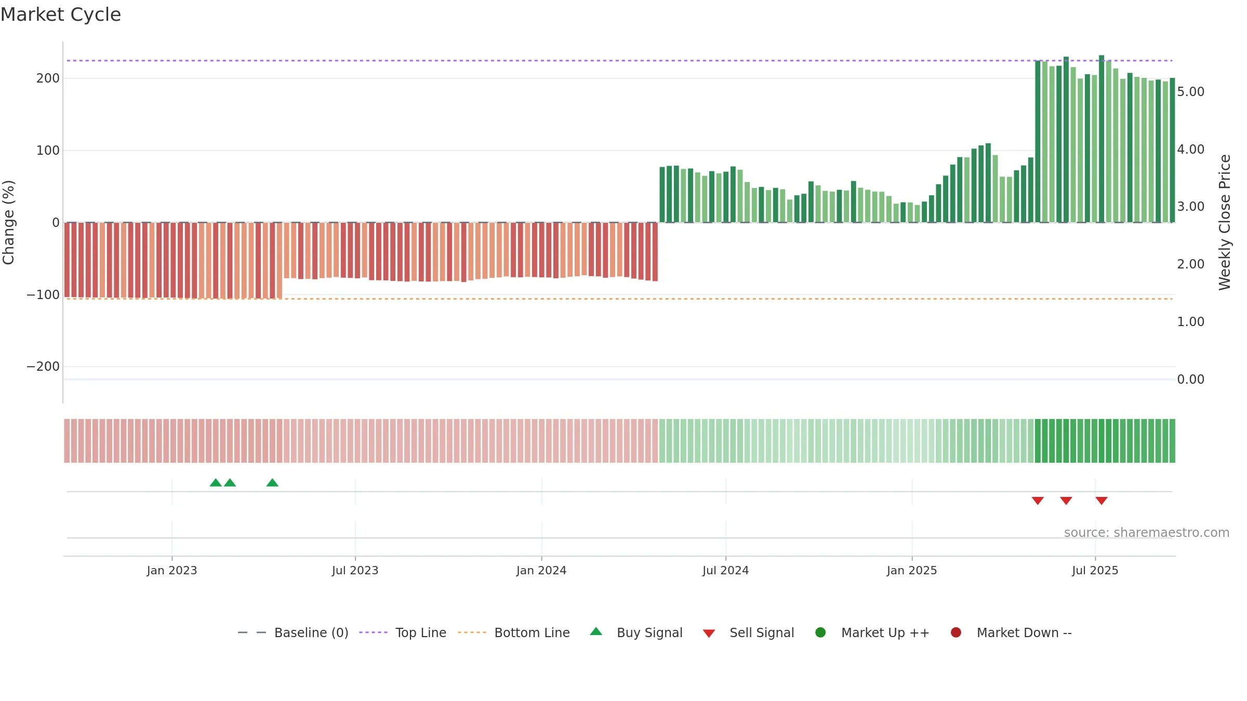Image resolution: width=1247 pixels, height=701 pixels.
Task: Click the Jul 2025 axis label
Action: pos(1095,570)
